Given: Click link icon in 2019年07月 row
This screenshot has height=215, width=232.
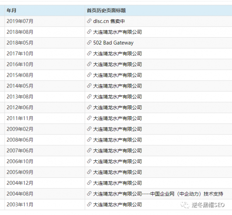Looking at the screenshot, I should [x=89, y=21].
